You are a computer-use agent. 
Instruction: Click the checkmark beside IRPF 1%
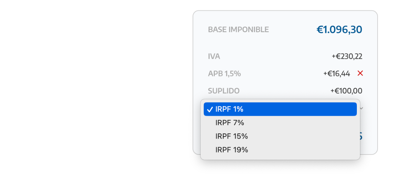(x=210, y=109)
